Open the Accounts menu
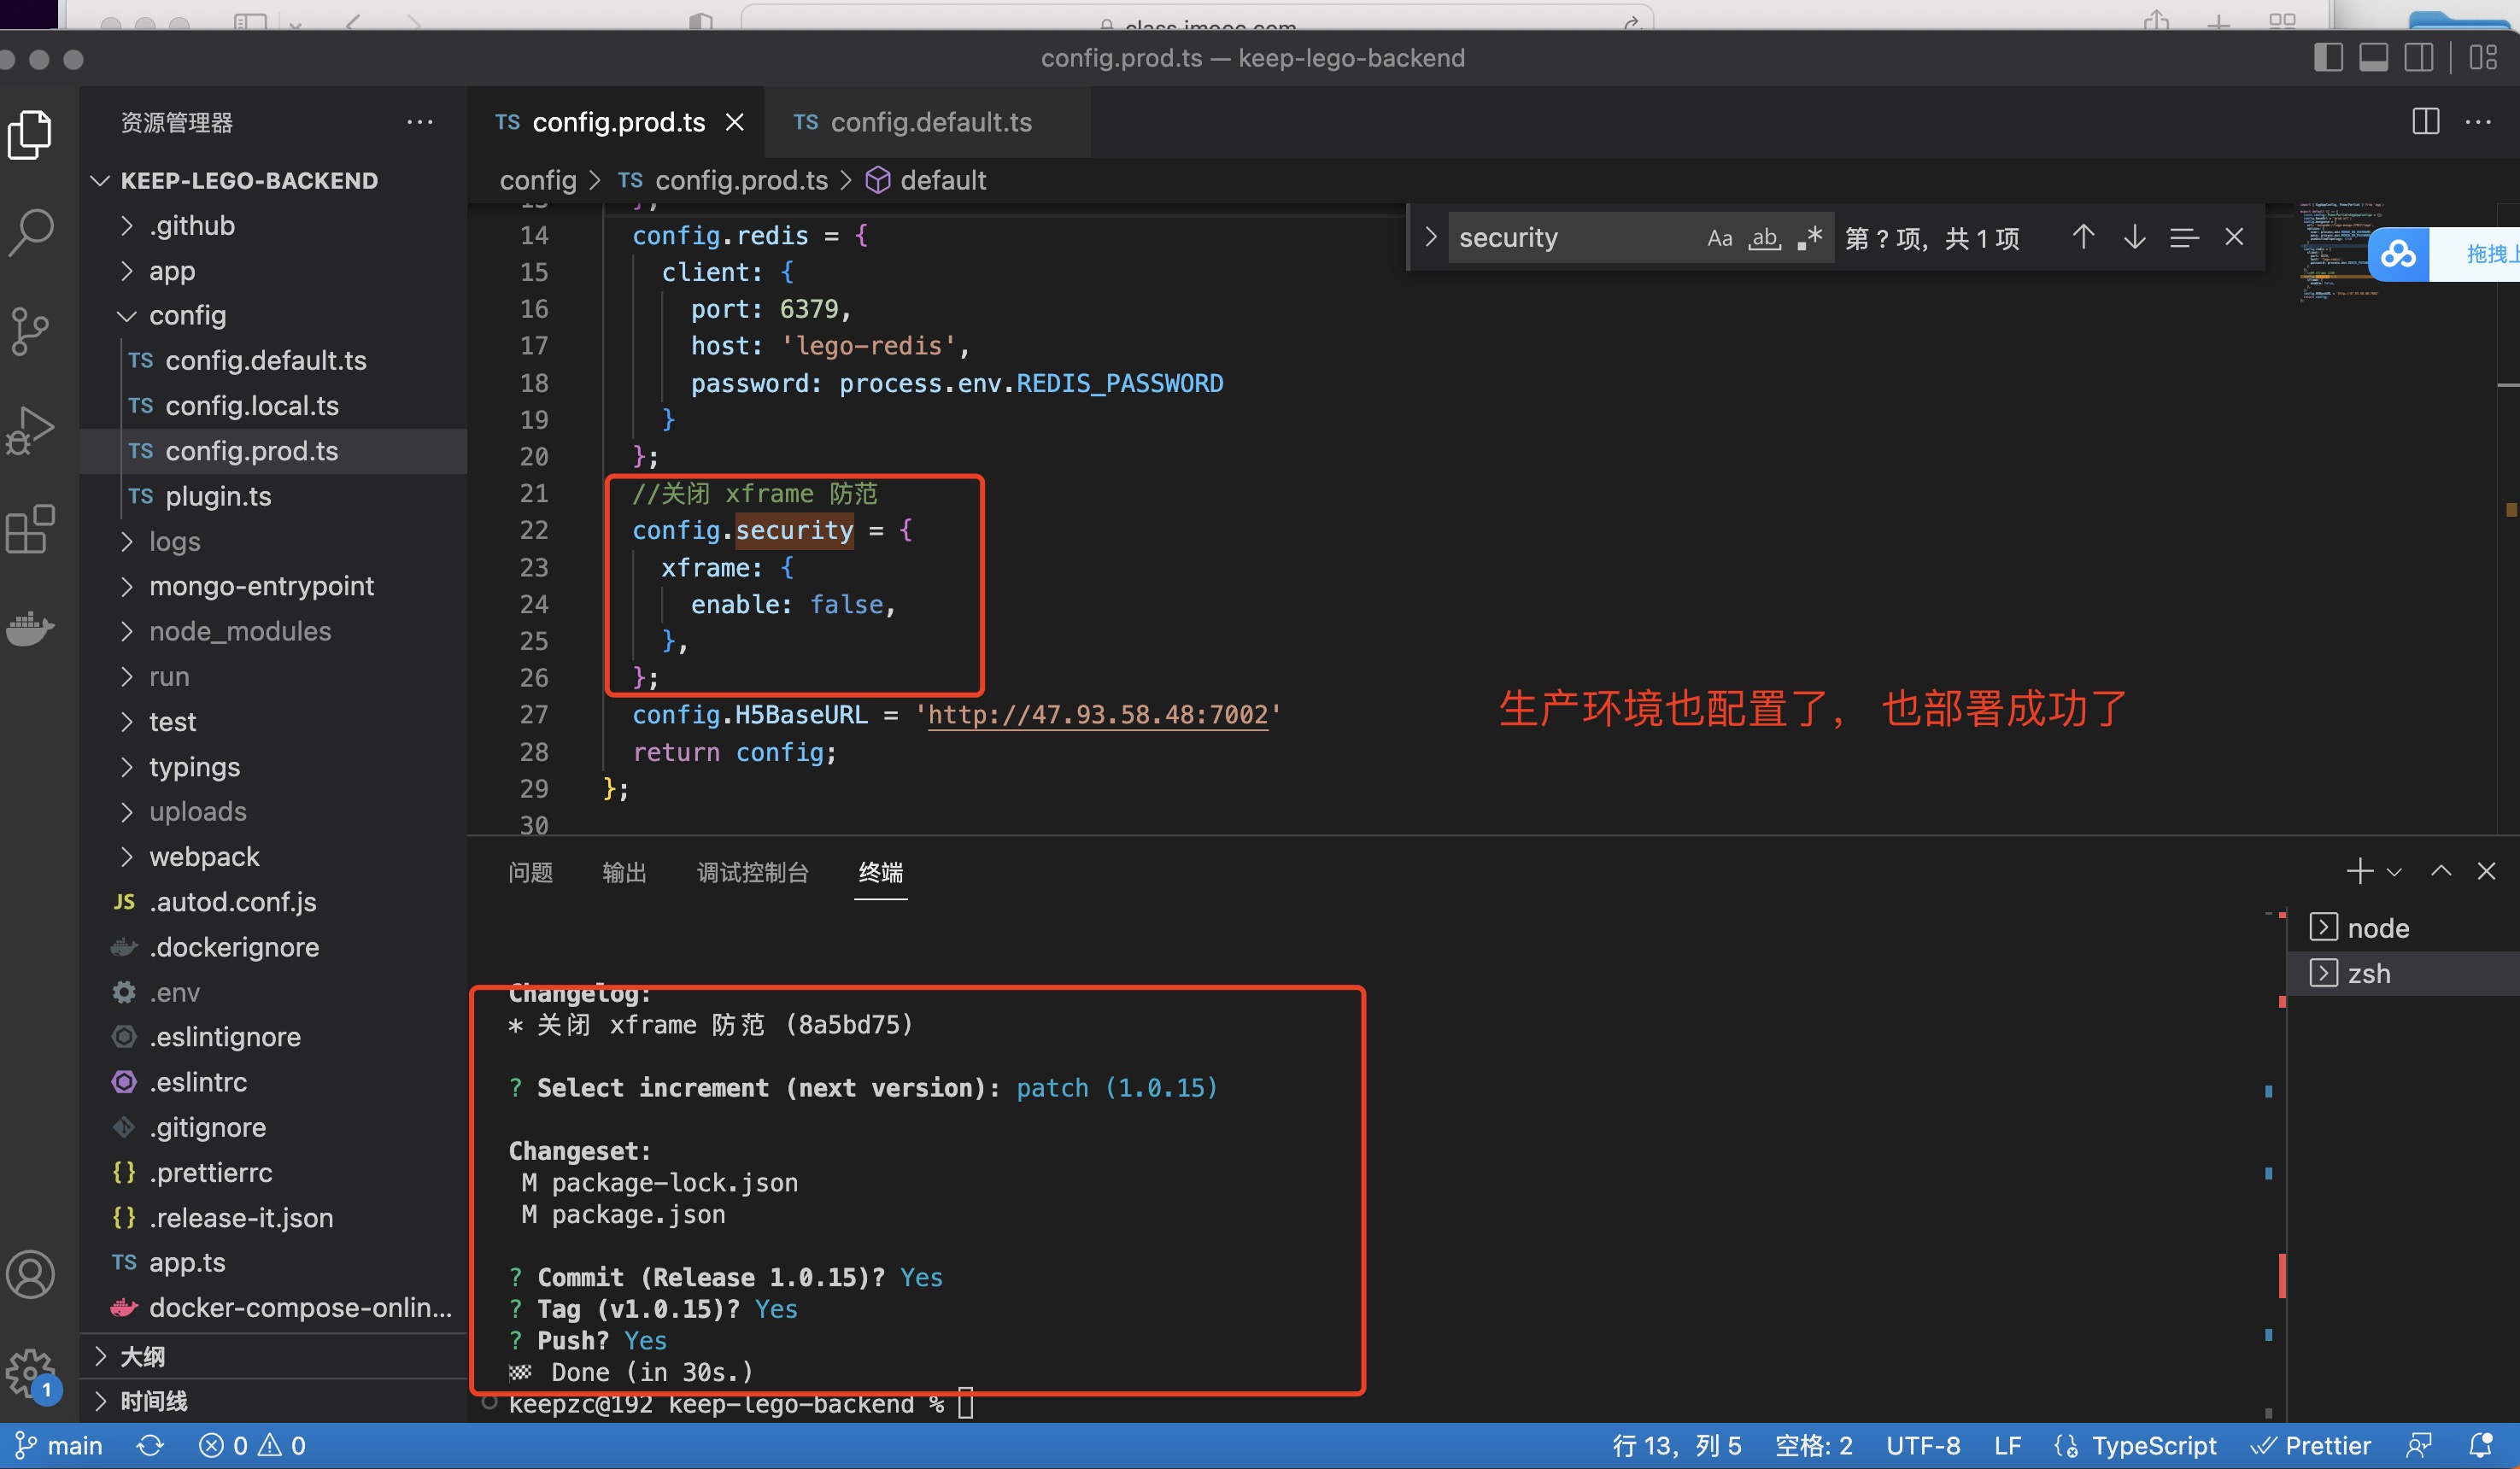Viewport: 2520px width, 1469px height. [x=31, y=1274]
